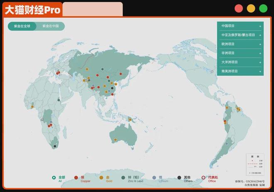Image resolution: width=274 pixels, height=192 pixels.
Task: Click the green window dot
Action: point(263,8)
